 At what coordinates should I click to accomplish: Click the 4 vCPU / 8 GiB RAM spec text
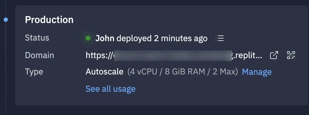183,72
